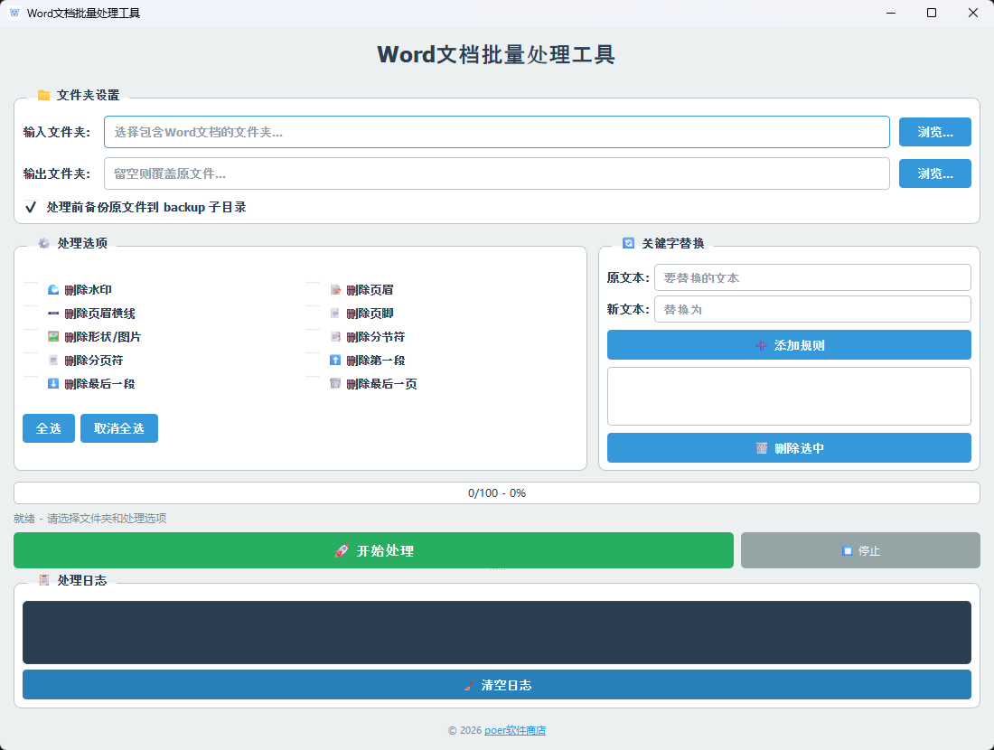Click the heading Word文档批量处理工具
The width and height of the screenshot is (994, 750).
(x=496, y=54)
